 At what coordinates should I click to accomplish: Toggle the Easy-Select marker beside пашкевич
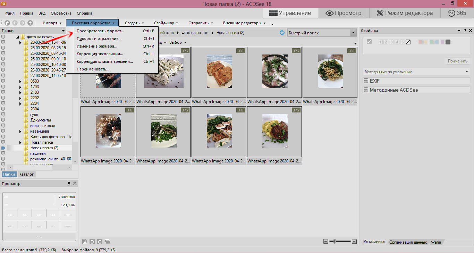(x=3, y=153)
